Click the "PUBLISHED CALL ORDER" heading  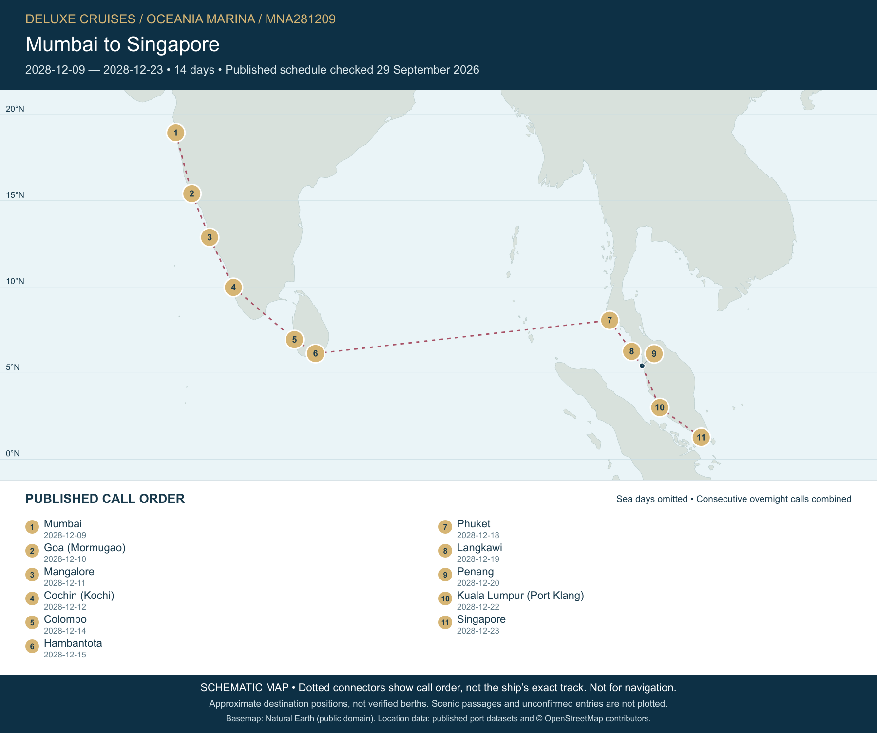(x=105, y=499)
